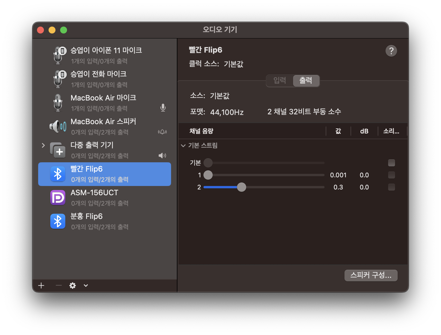This screenshot has height=335, width=441.
Task: Click the channel 1 dB value 0.0
Action: [364, 175]
